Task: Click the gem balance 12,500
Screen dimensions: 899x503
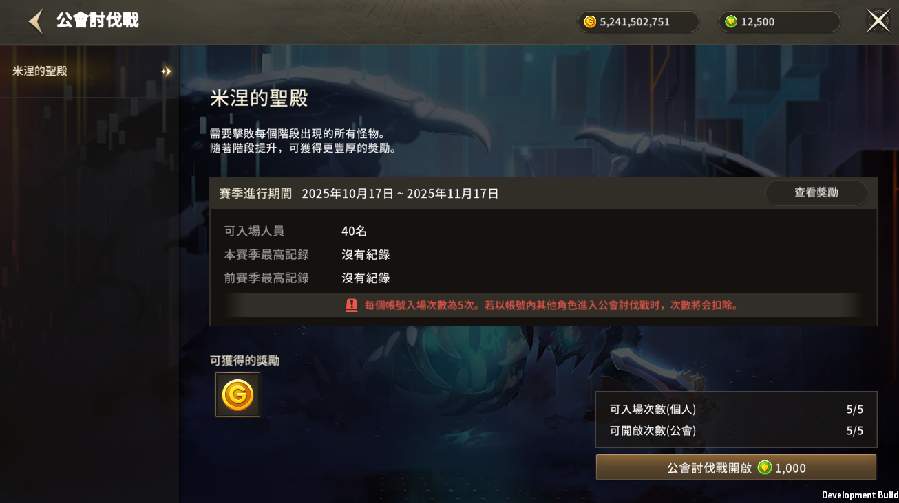Action: pos(758,22)
